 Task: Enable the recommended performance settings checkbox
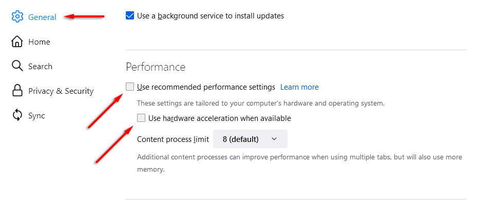coord(130,87)
